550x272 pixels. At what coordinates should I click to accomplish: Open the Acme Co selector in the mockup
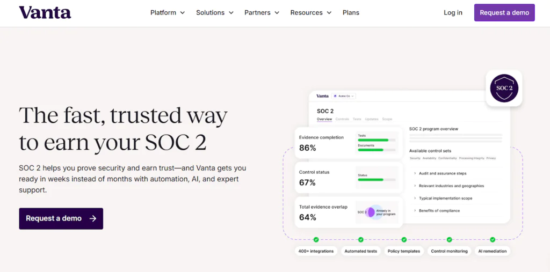tap(344, 96)
